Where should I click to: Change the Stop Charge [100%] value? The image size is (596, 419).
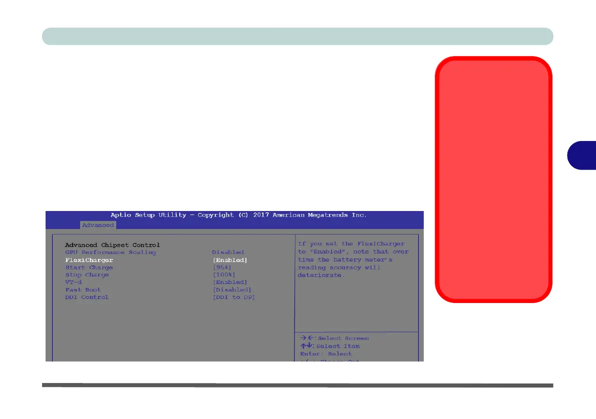[x=224, y=275]
